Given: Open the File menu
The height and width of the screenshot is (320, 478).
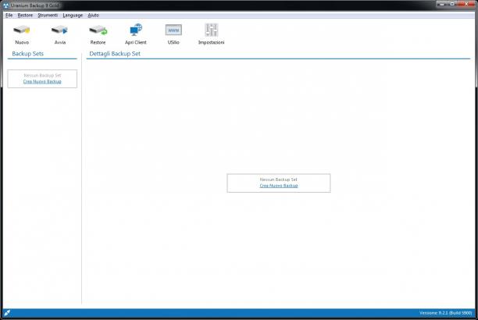Looking at the screenshot, I should 9,16.
